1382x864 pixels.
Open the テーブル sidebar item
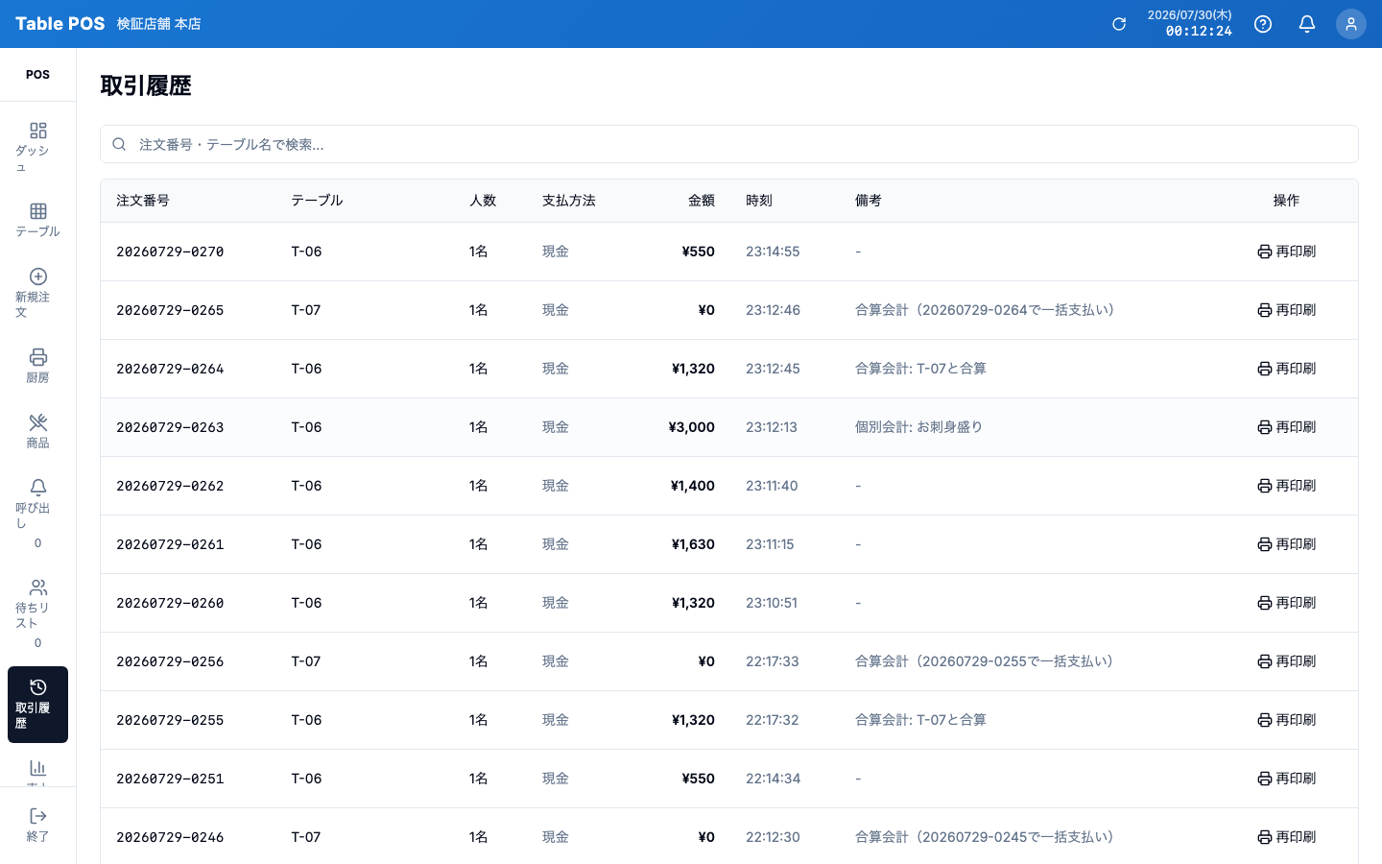[37, 221]
